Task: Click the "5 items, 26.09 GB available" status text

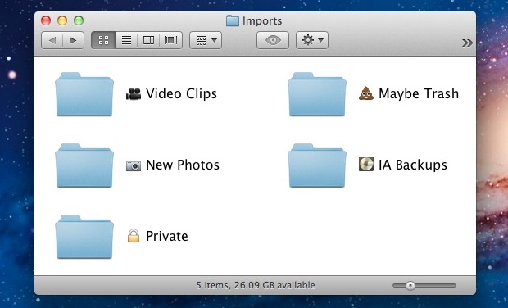Action: tap(256, 285)
